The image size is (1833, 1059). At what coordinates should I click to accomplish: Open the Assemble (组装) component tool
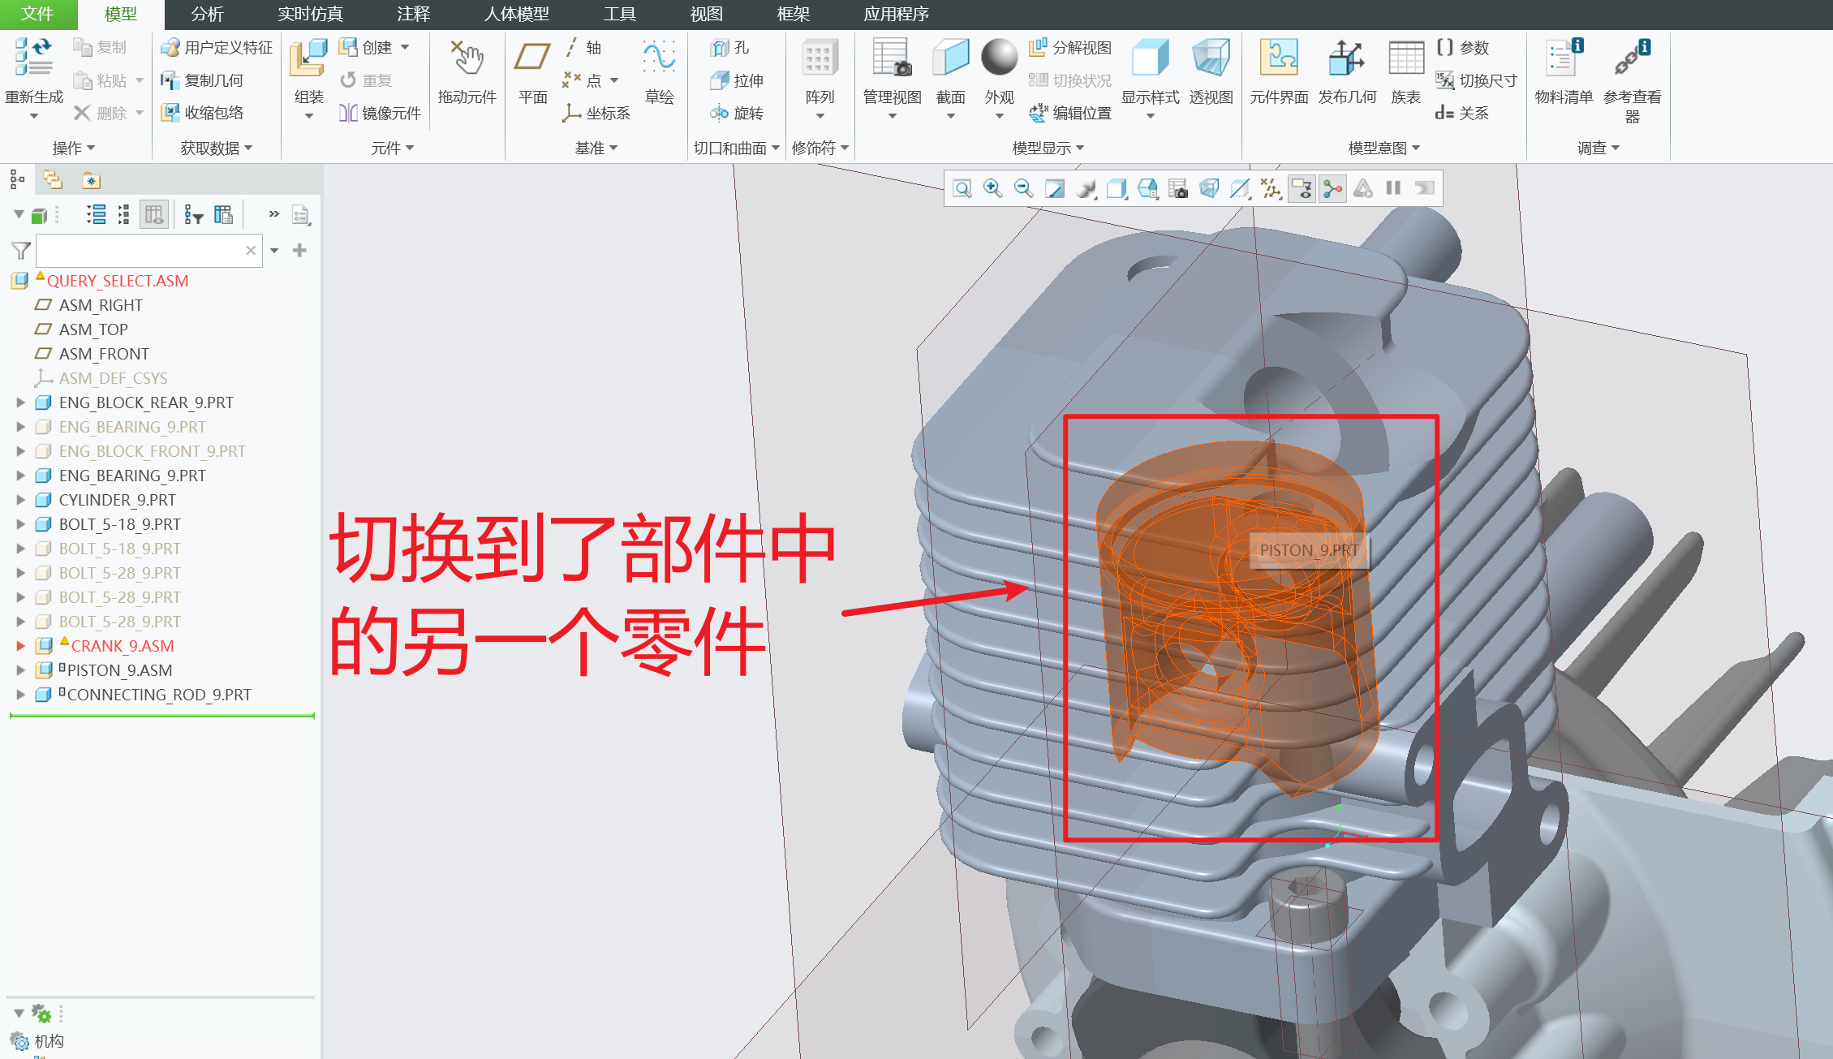[x=308, y=58]
